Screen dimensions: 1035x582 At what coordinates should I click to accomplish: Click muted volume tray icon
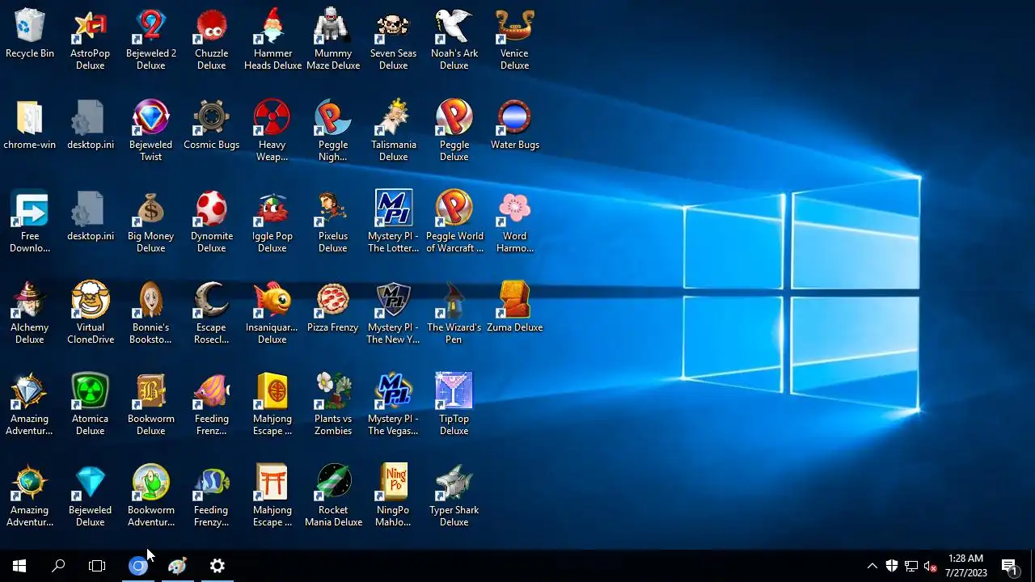pyautogui.click(x=931, y=566)
